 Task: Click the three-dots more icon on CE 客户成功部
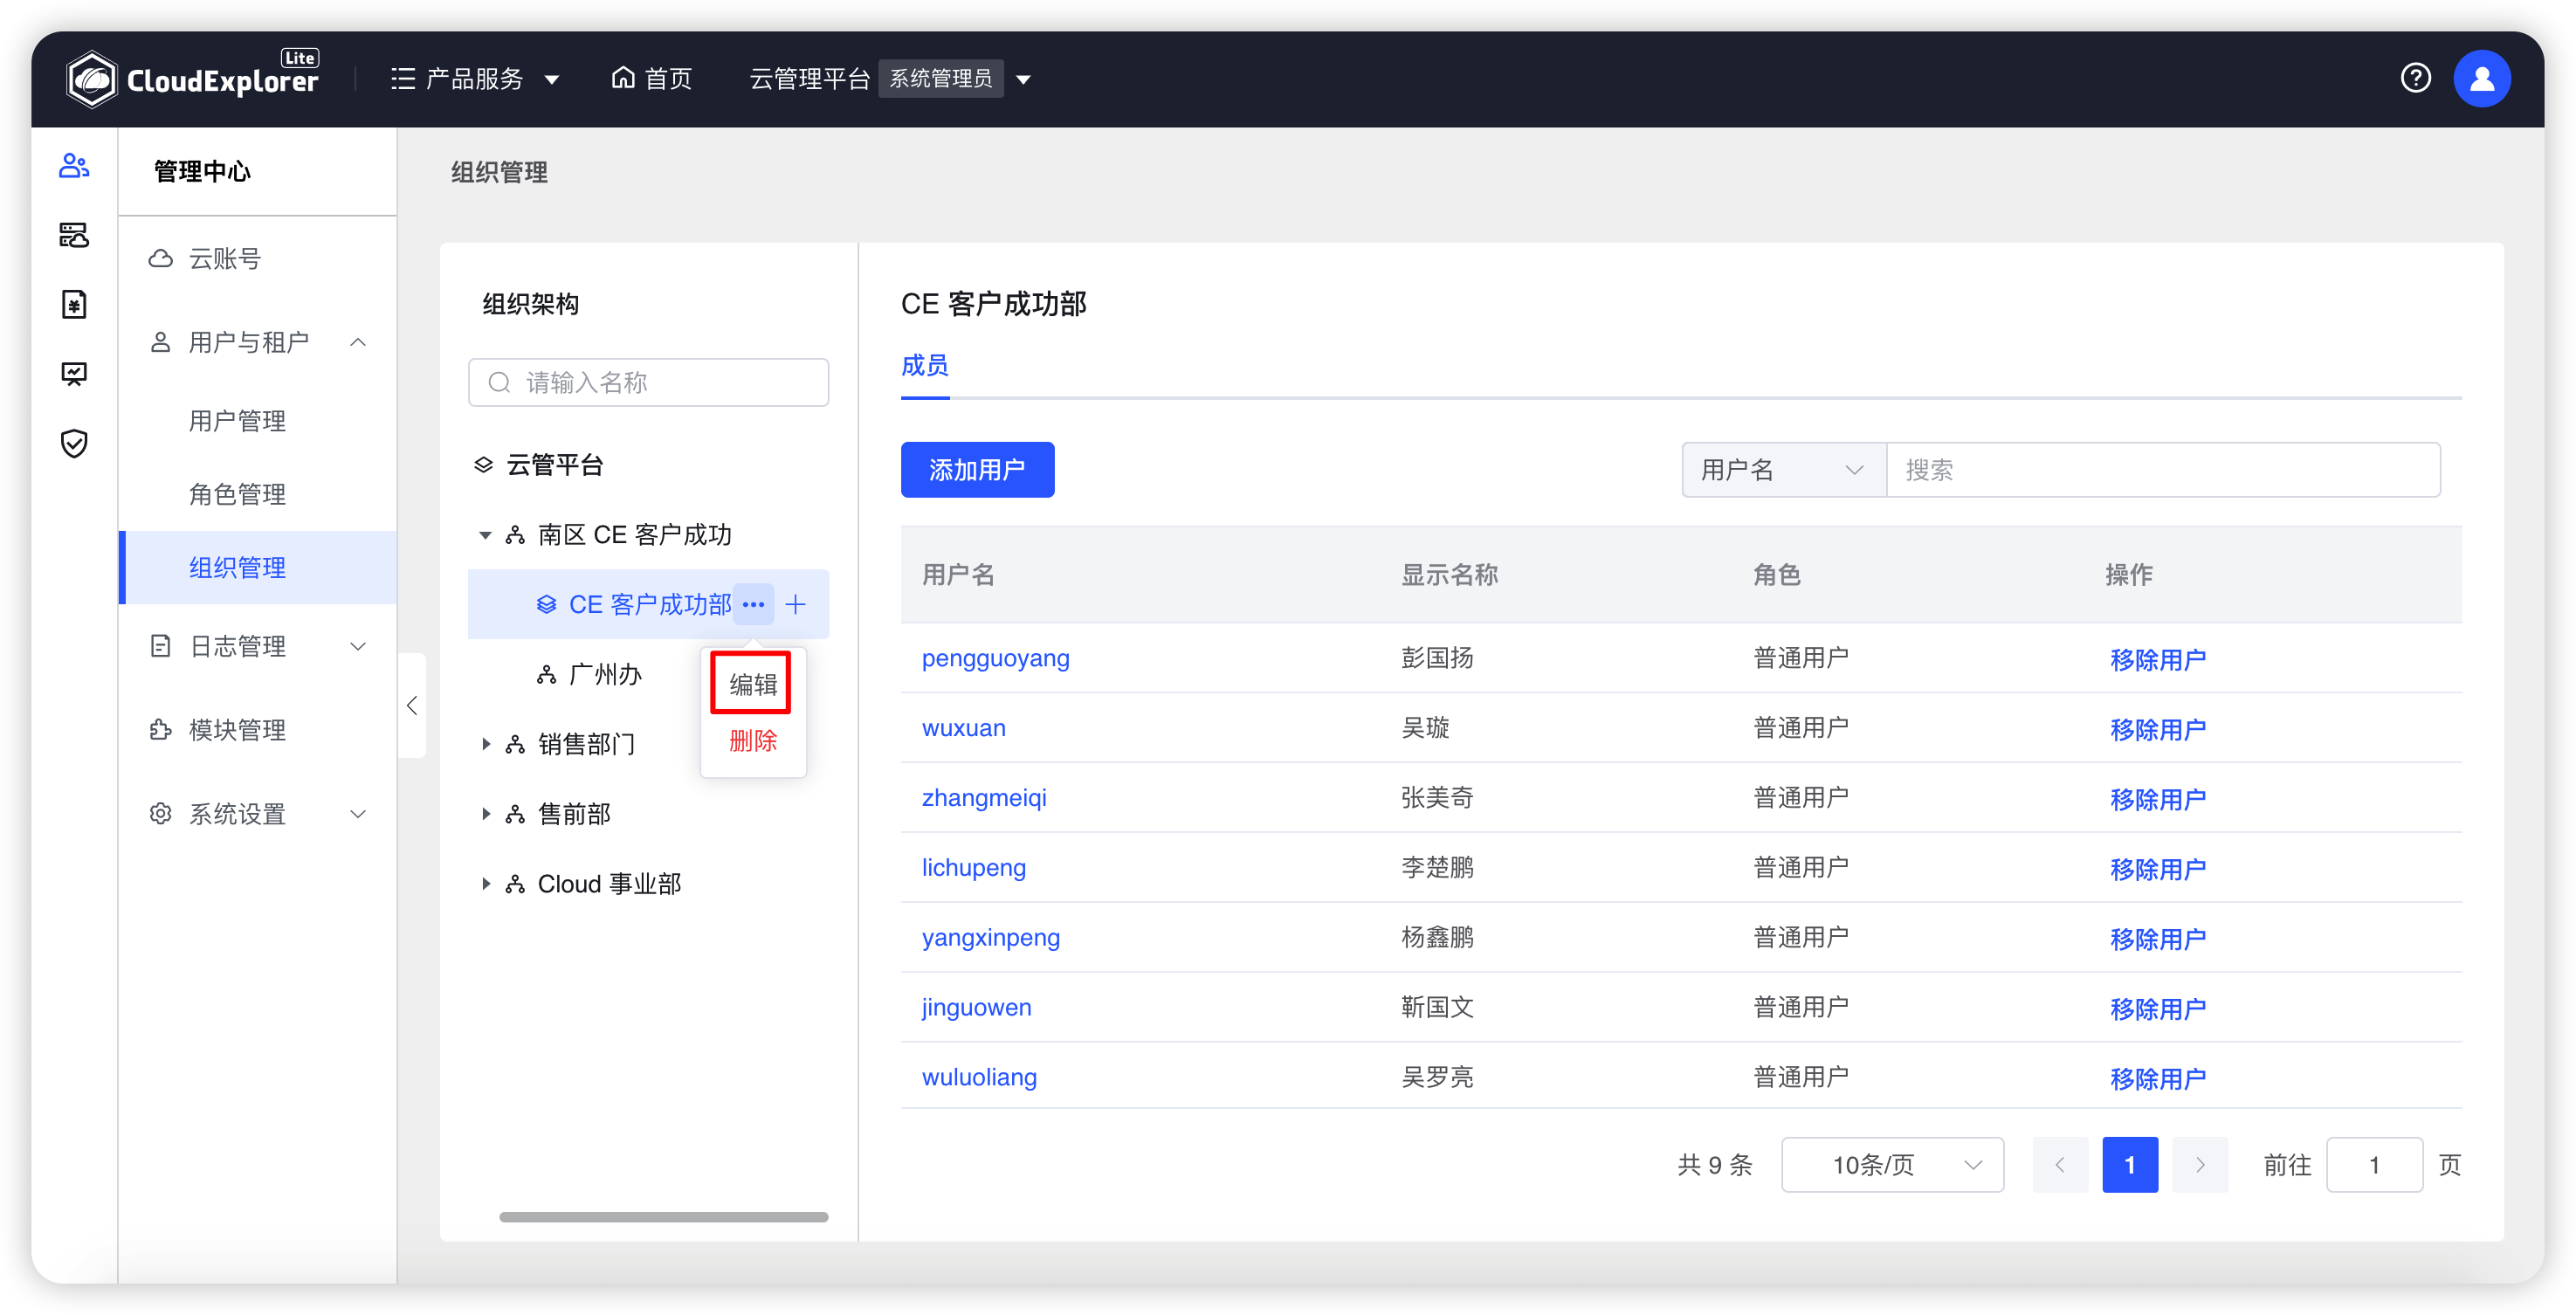pos(753,604)
